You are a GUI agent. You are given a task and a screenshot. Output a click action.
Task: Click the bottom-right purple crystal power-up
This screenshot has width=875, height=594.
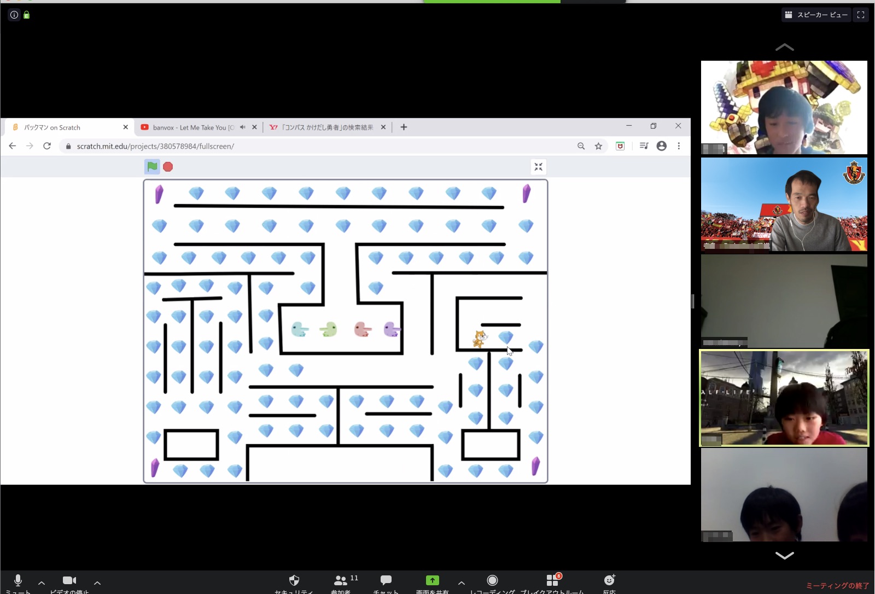pos(535,467)
